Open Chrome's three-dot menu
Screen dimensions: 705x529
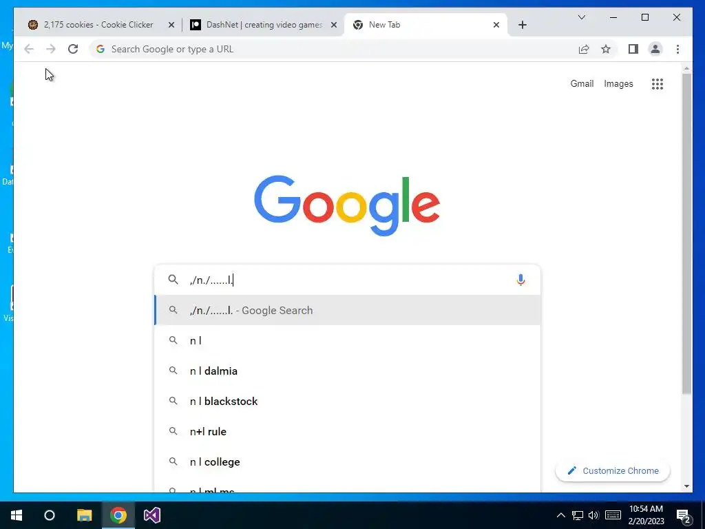pos(677,49)
